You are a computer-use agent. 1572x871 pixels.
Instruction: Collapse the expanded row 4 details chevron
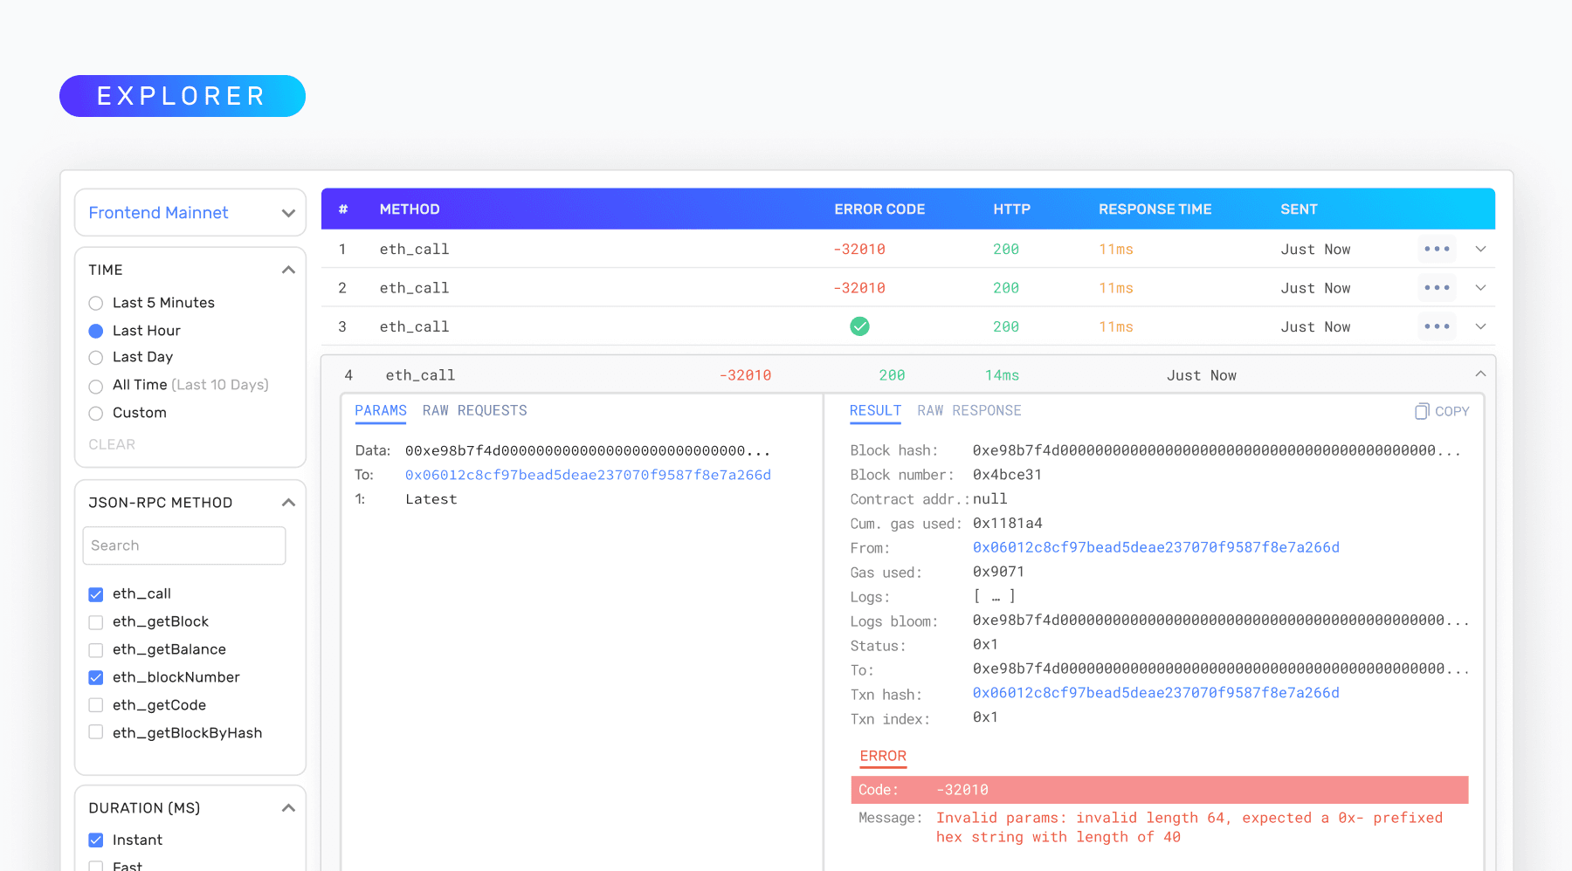[x=1480, y=374]
